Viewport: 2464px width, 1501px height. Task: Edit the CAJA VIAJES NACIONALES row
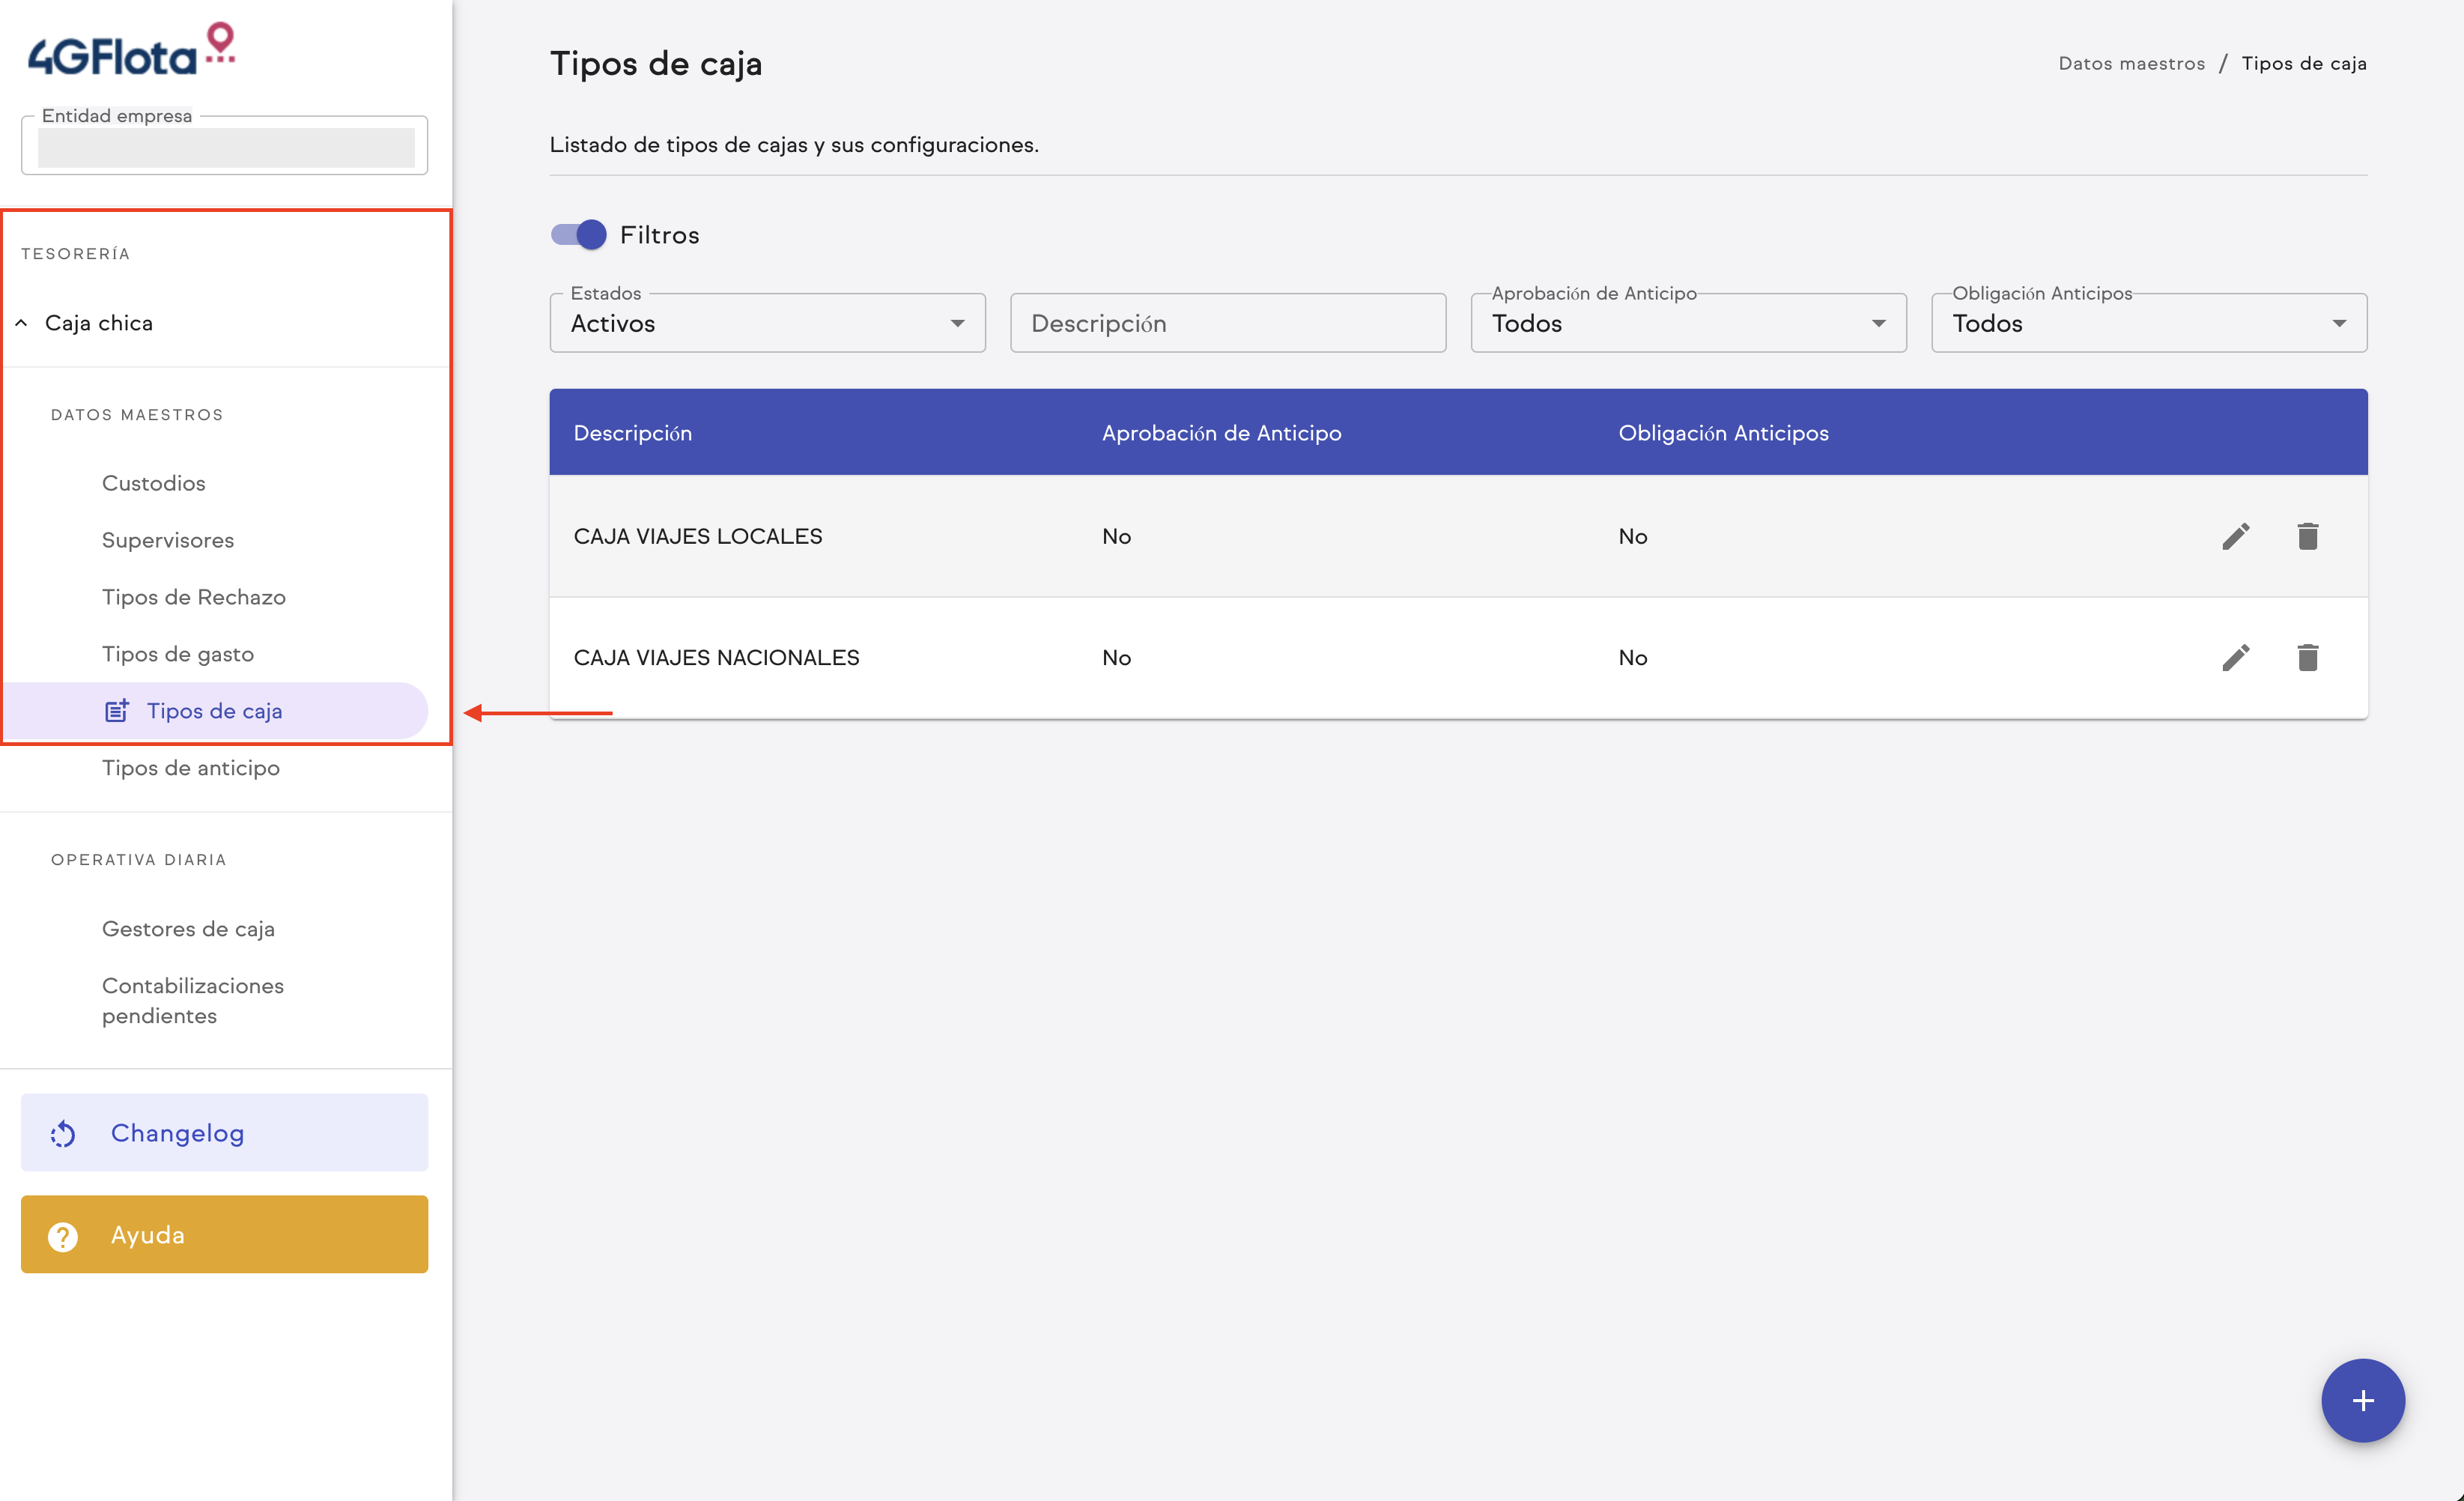point(2236,657)
